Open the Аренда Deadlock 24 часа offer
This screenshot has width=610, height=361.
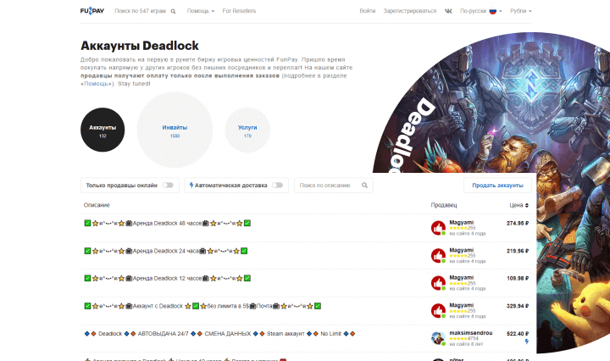coord(166,251)
